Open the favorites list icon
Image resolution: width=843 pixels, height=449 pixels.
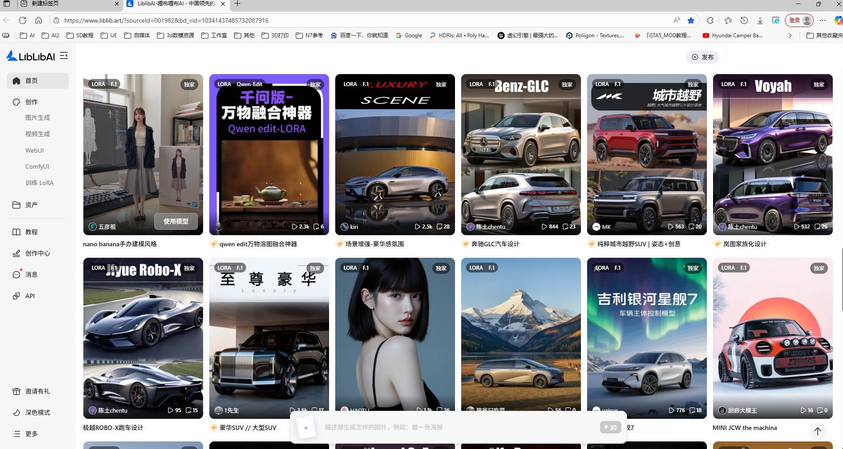(x=728, y=20)
